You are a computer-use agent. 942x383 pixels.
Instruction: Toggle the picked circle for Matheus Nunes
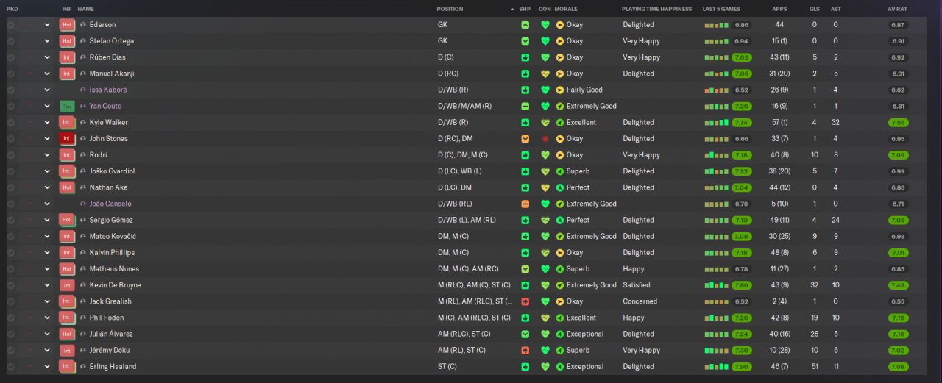pyautogui.click(x=10, y=269)
